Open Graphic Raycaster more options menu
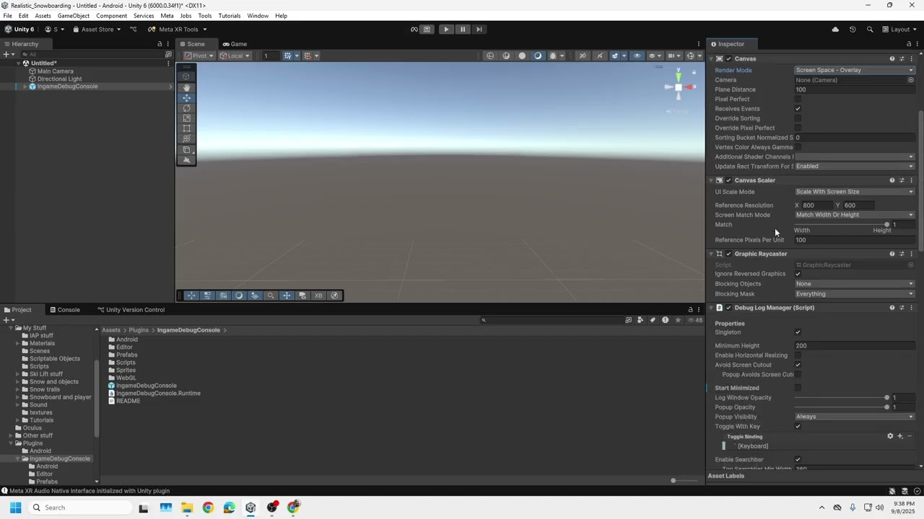The width and height of the screenshot is (924, 519). pyautogui.click(x=911, y=254)
